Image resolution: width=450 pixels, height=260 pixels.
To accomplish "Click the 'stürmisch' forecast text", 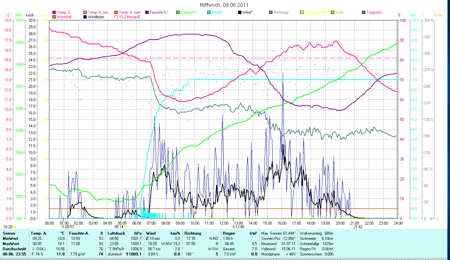I will [115, 254].
